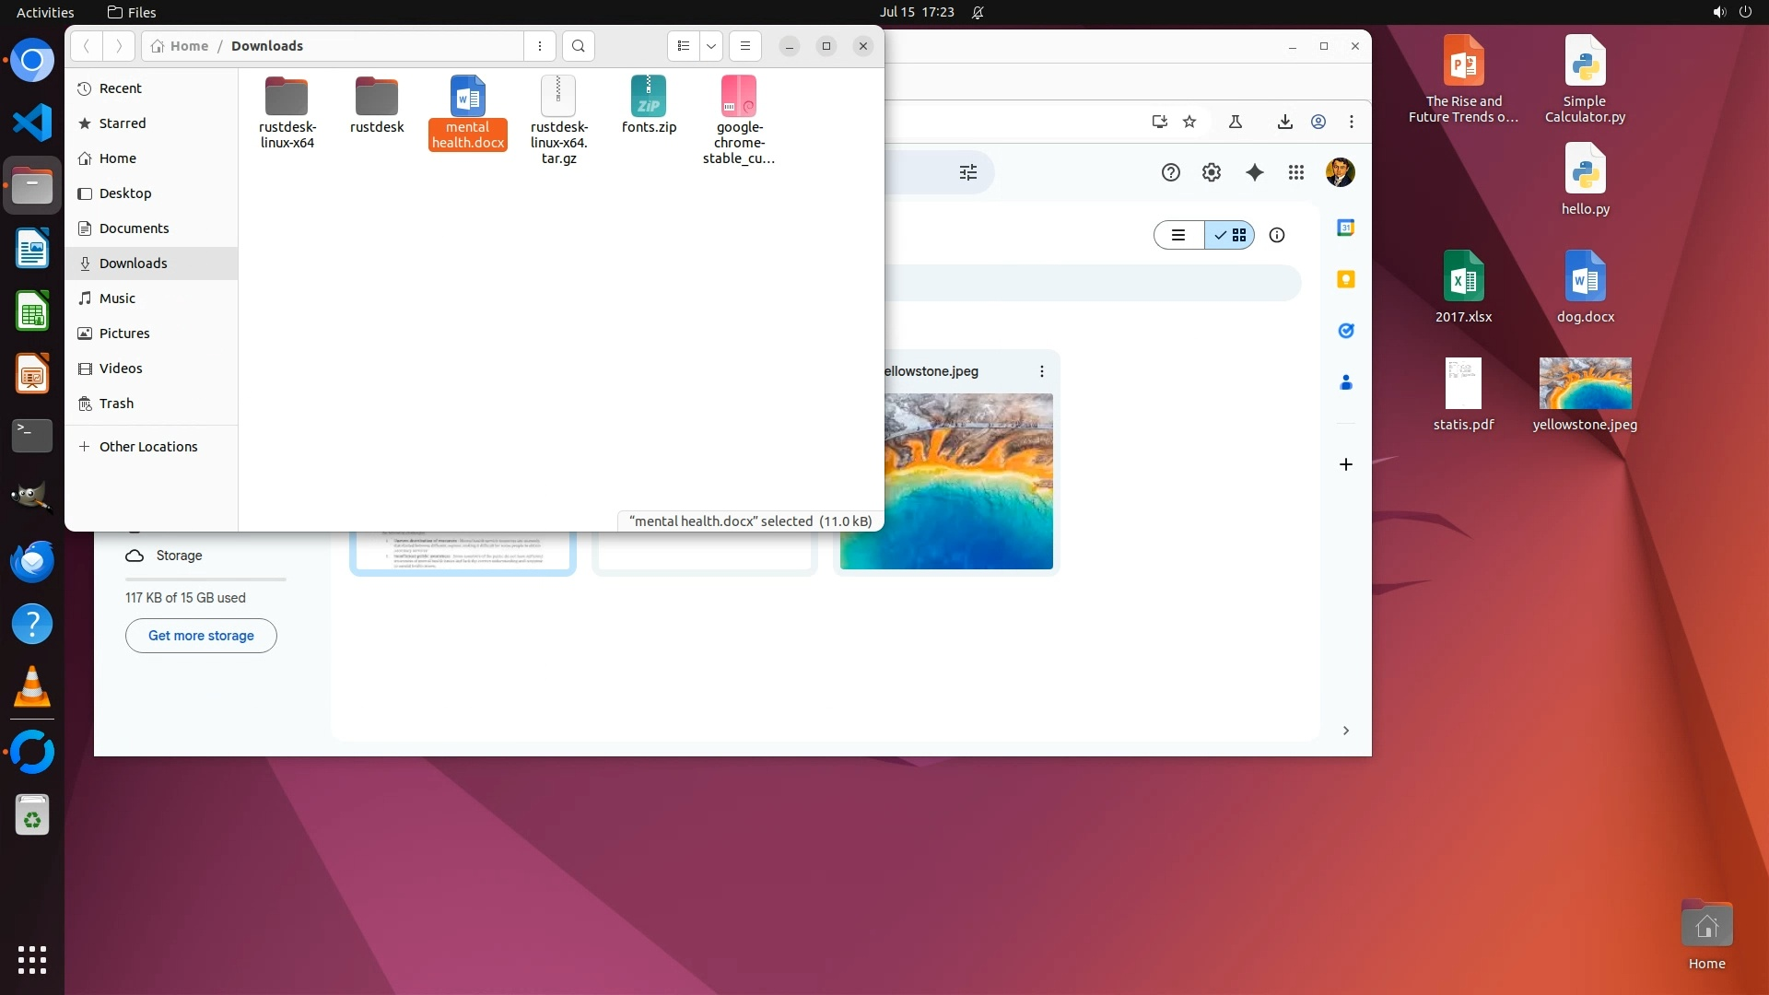1769x995 pixels.
Task: Open Google Keep in the side panel
Action: (x=1345, y=279)
